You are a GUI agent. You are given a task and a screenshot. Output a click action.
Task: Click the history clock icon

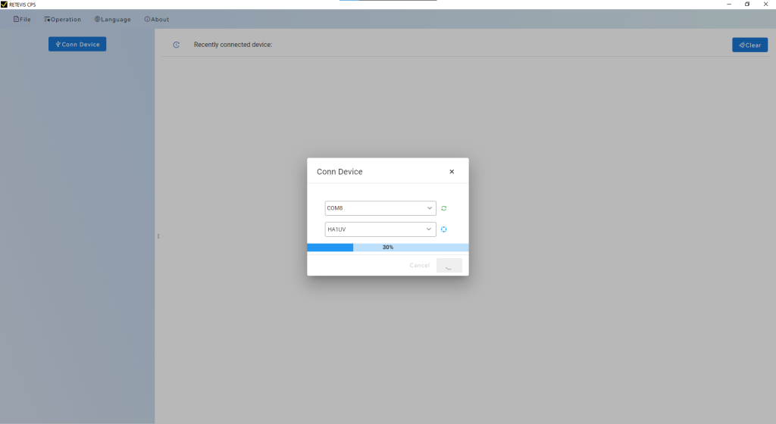[x=176, y=45]
